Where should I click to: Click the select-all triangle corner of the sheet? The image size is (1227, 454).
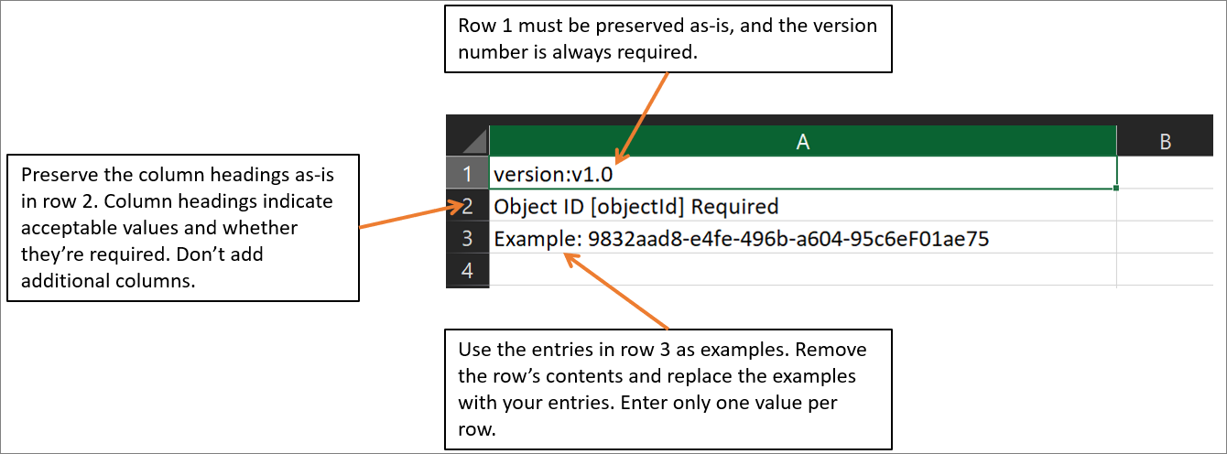tap(468, 140)
